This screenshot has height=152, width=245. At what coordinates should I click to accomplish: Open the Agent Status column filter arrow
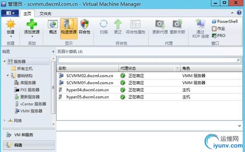coord(177,68)
